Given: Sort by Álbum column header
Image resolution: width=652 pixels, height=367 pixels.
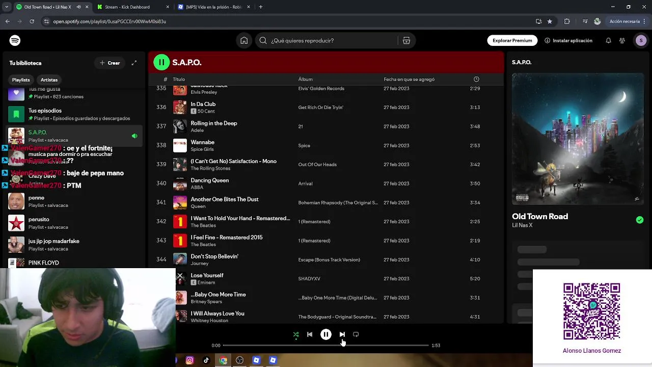Looking at the screenshot, I should tap(305, 79).
